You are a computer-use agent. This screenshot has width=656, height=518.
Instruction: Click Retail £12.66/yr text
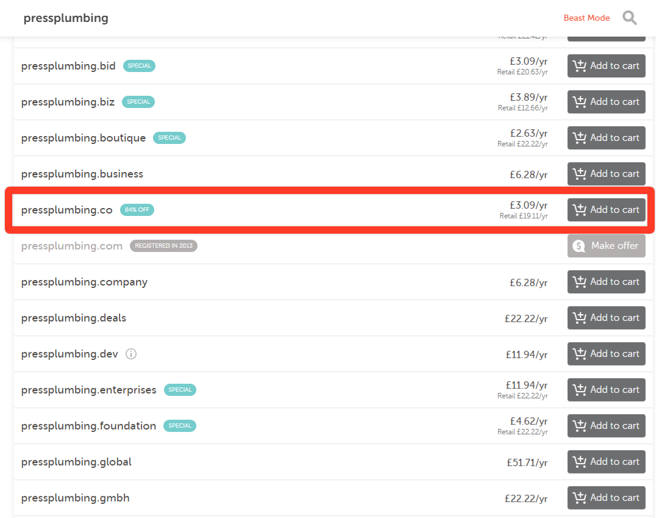coord(522,108)
